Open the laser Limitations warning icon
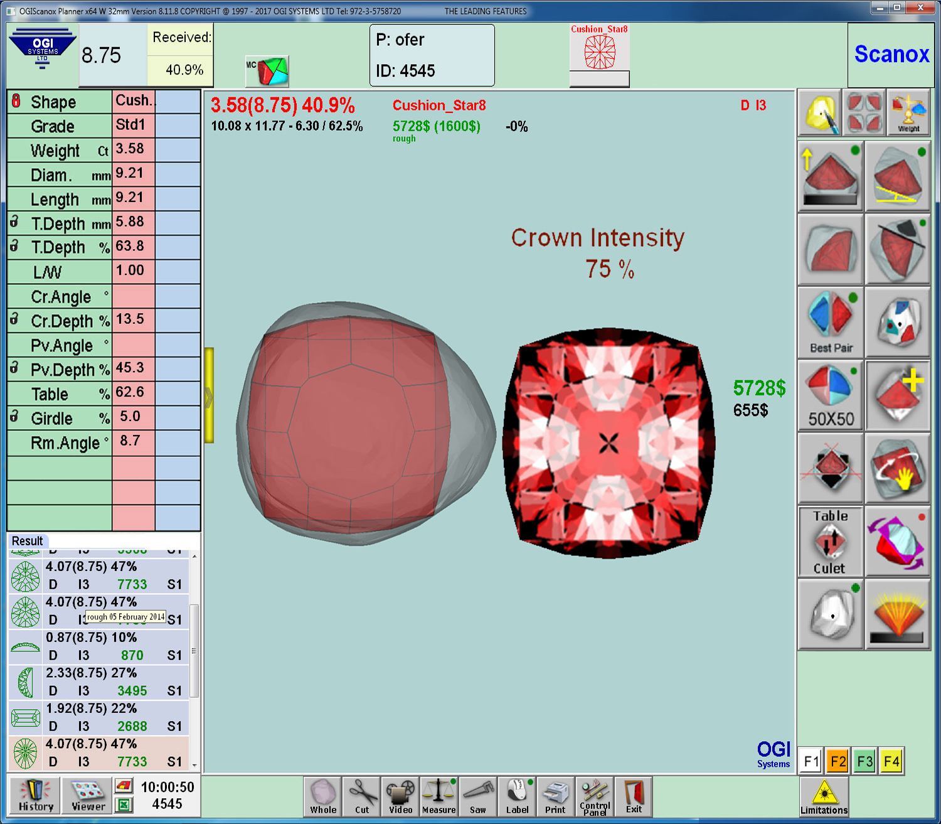This screenshot has width=941, height=824. point(824,796)
